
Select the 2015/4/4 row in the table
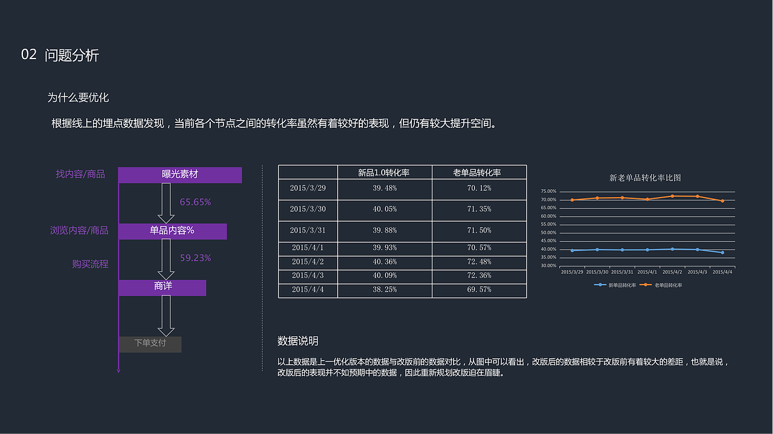[308, 289]
